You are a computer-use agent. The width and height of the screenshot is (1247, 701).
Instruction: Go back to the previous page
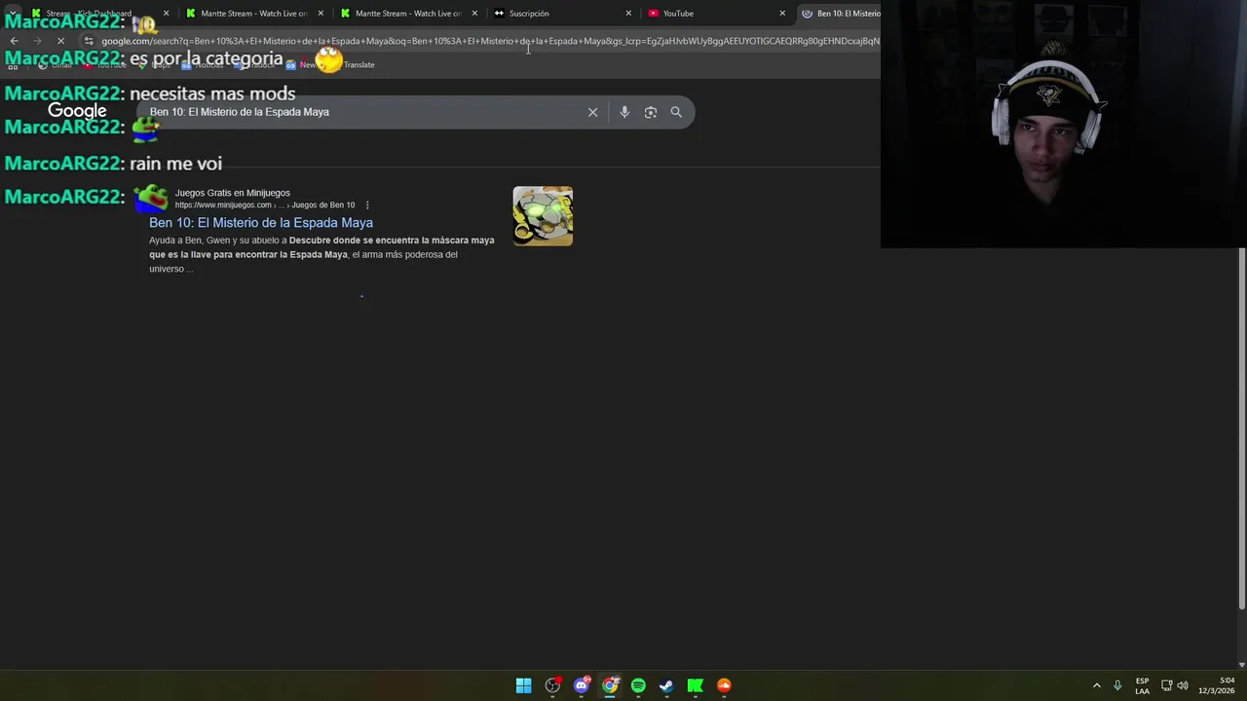[14, 41]
